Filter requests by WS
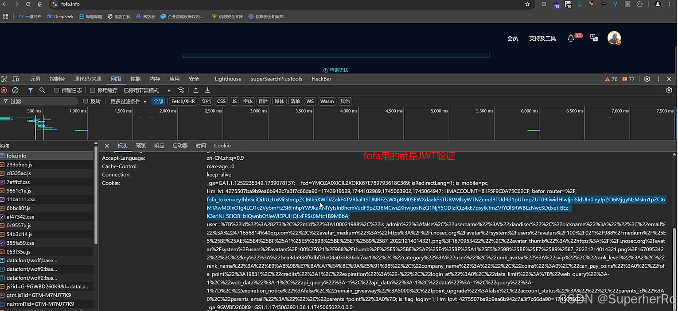678x311 pixels. pyautogui.click(x=310, y=101)
